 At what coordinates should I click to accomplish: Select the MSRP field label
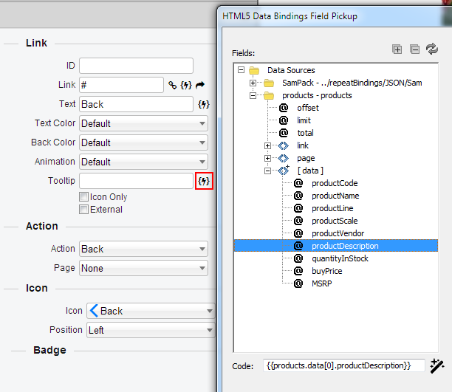point(322,283)
